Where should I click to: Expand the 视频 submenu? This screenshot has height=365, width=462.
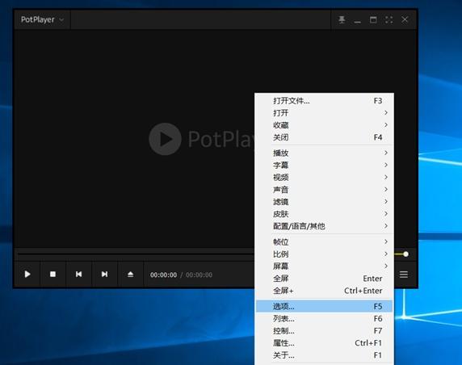pos(324,178)
